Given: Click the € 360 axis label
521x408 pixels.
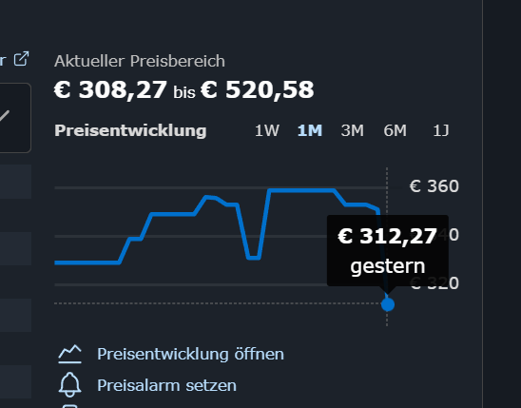Looking at the screenshot, I should (434, 186).
